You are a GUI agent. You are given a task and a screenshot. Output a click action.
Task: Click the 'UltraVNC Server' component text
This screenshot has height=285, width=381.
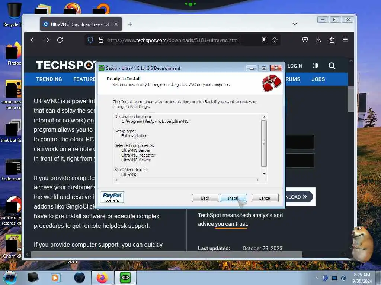[136, 151]
